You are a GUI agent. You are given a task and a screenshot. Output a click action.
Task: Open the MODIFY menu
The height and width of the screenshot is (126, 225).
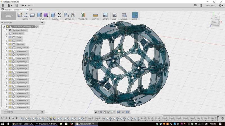(x=56, y=19)
